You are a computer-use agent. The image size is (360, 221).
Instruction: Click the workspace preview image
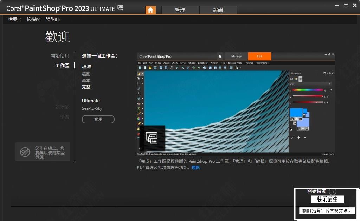tap(236, 104)
